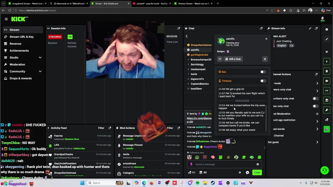Click the Gift a Sub button

pos(233,59)
